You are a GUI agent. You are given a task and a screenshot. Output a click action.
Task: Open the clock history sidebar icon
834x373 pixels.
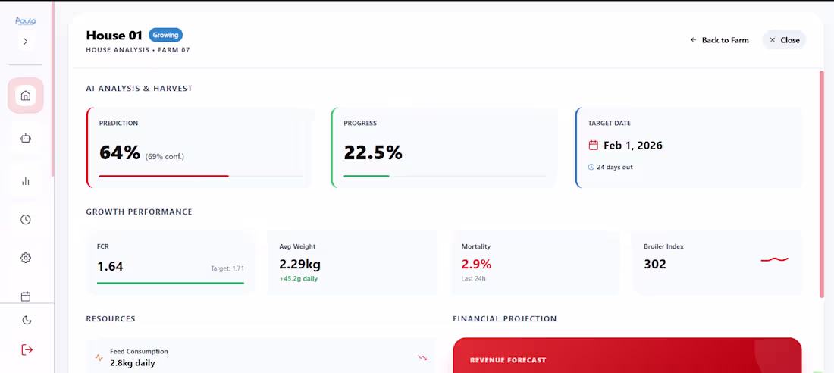click(x=25, y=220)
